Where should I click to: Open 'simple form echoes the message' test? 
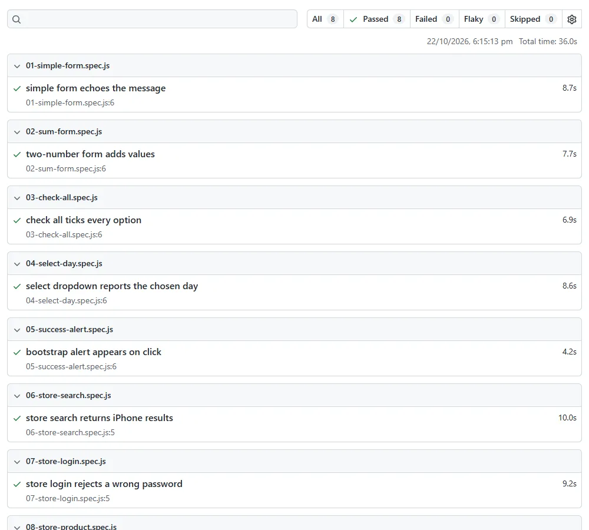point(96,88)
